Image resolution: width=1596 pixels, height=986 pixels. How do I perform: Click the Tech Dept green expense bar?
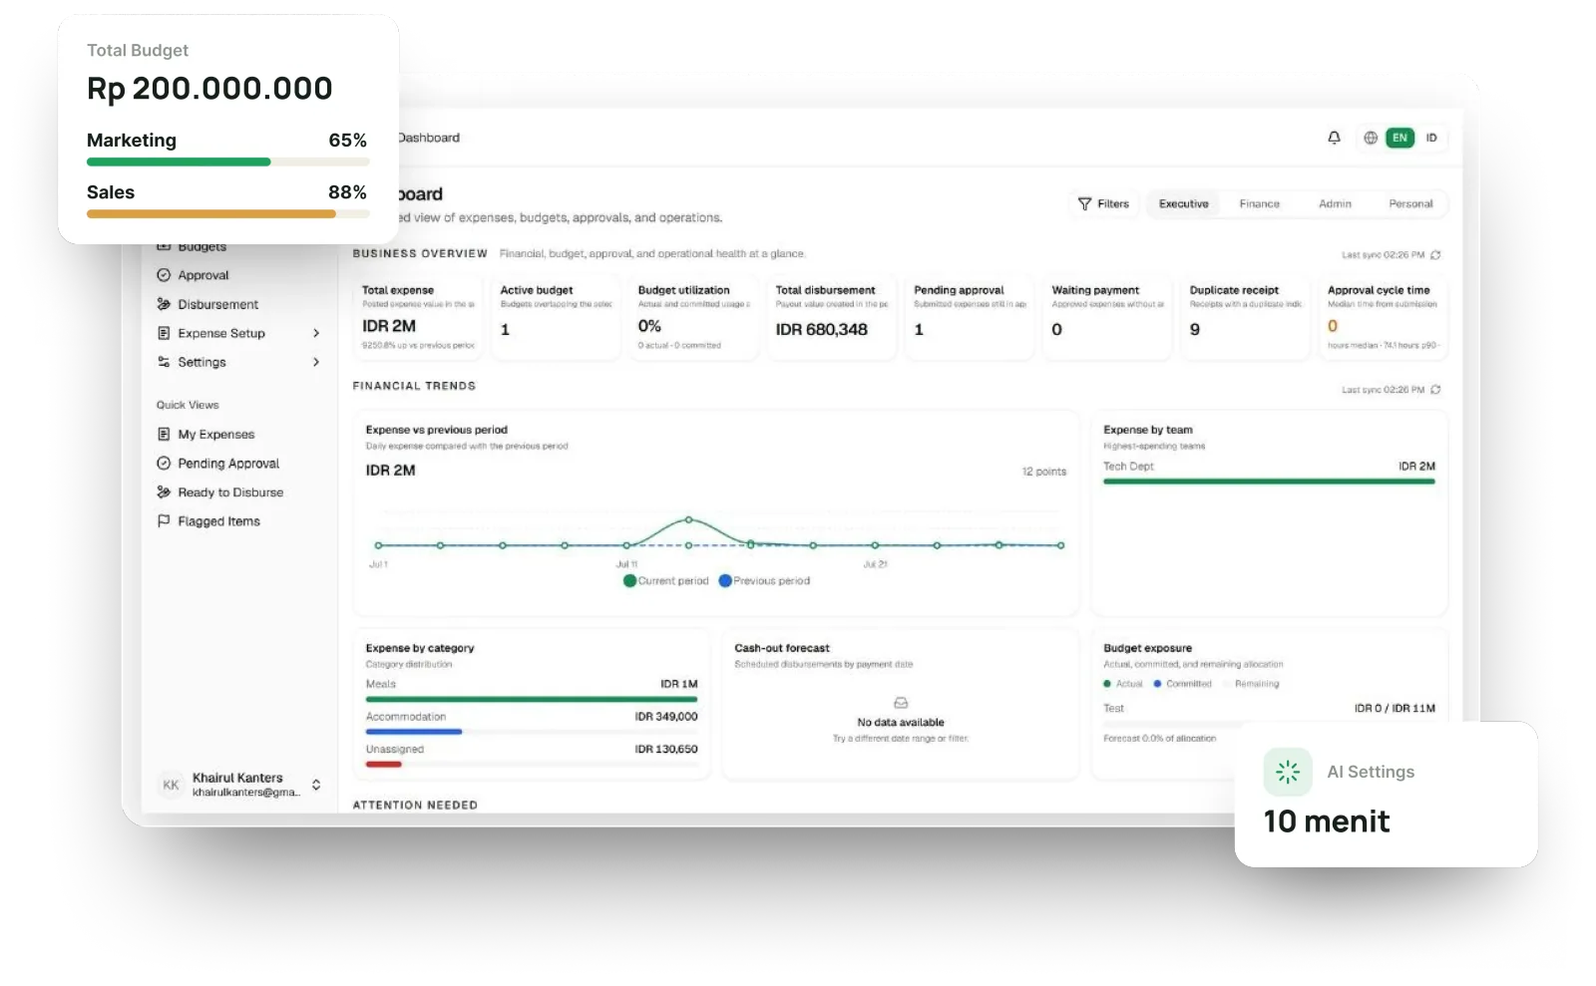tap(1269, 482)
